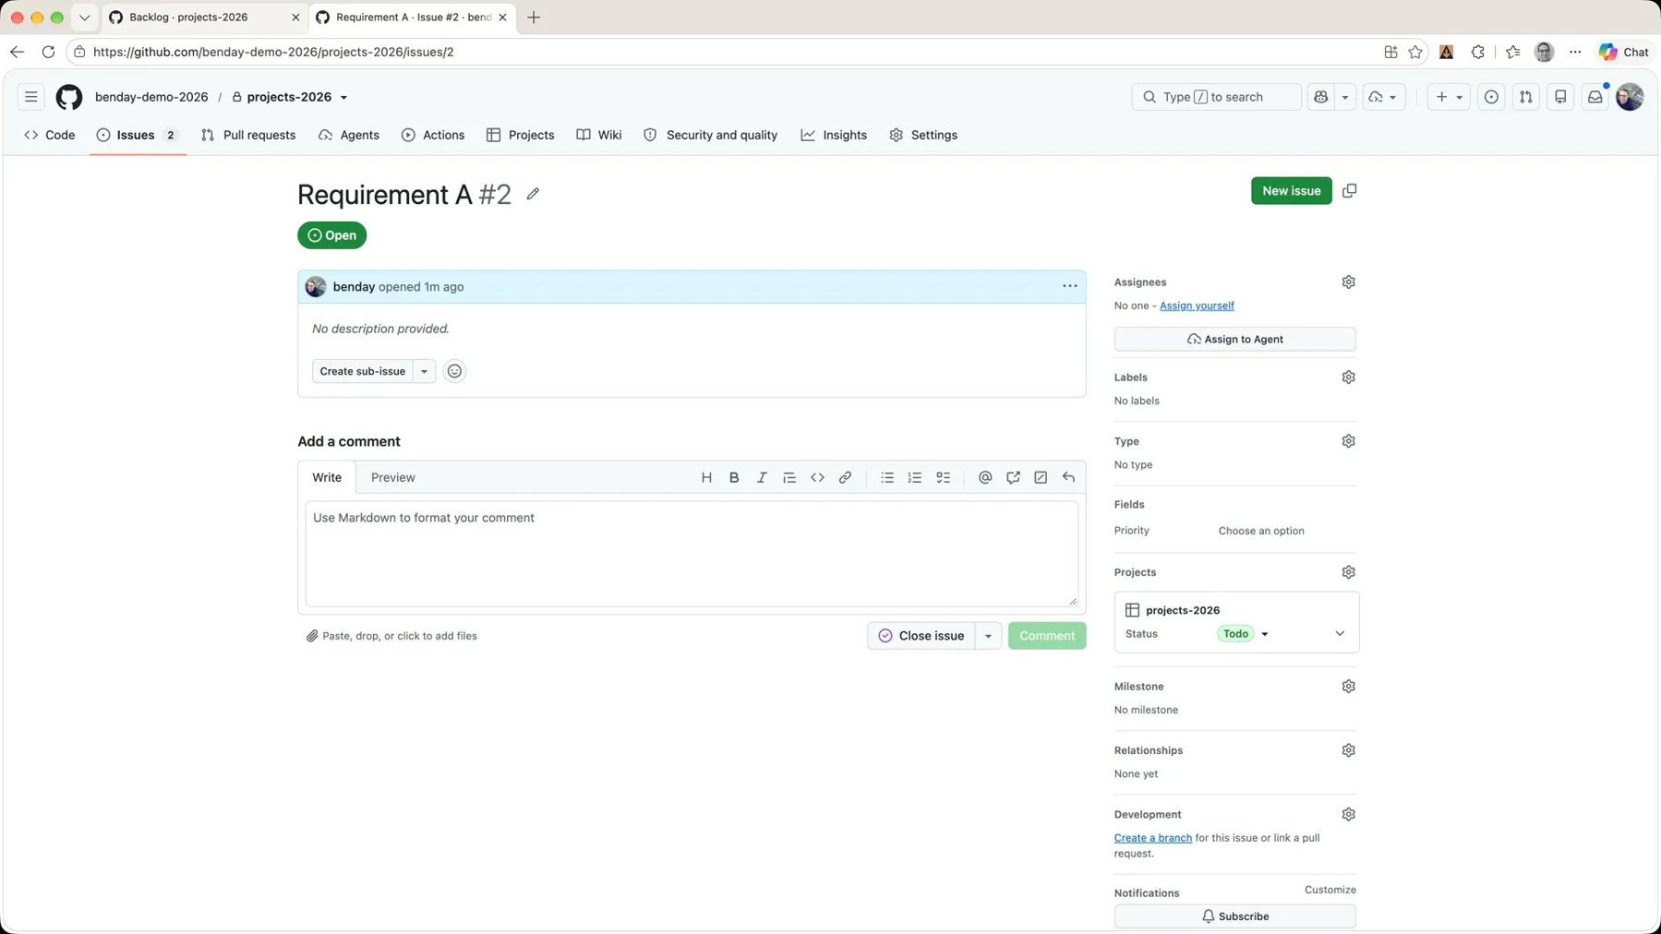This screenshot has height=934, width=1661.
Task: Mention a user with the @ icon
Action: [985, 477]
